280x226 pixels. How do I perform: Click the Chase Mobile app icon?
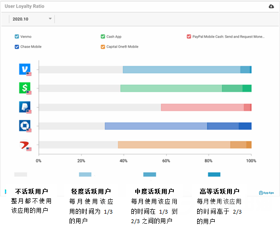25,126
